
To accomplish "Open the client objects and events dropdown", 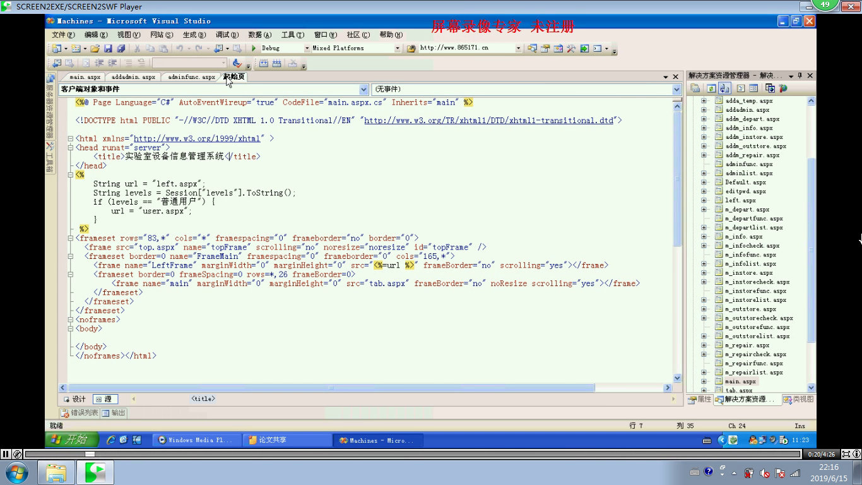I will click(x=363, y=90).
